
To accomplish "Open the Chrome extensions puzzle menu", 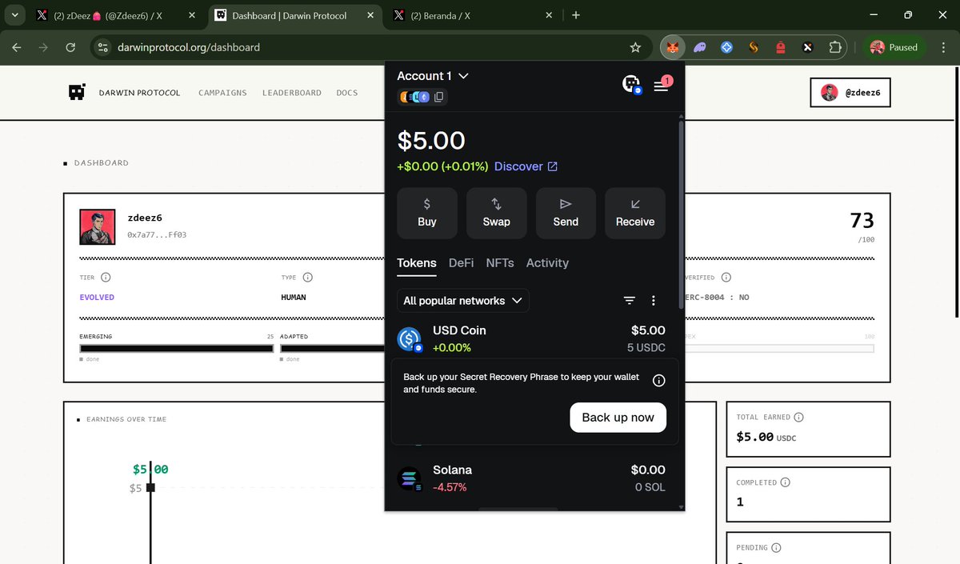I will [x=835, y=47].
